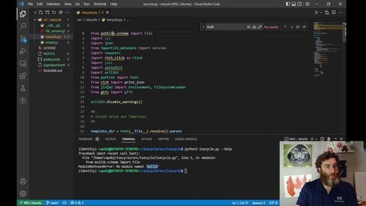Switch to the Jupyter panel tab
This screenshot has width=366, height=206.
(164, 139)
